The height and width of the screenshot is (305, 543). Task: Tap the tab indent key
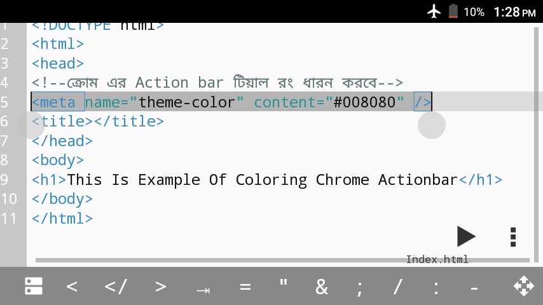203,289
